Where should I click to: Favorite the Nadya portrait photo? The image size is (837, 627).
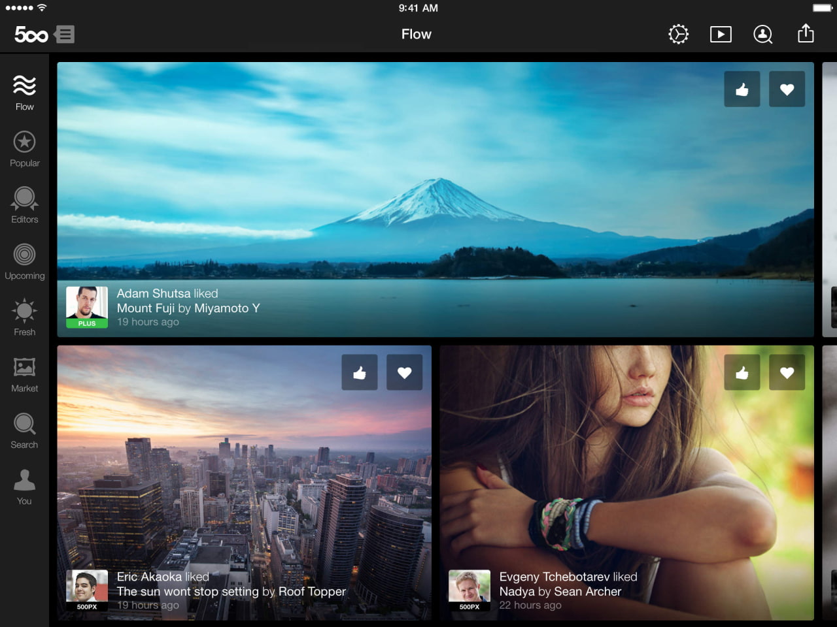(x=787, y=372)
